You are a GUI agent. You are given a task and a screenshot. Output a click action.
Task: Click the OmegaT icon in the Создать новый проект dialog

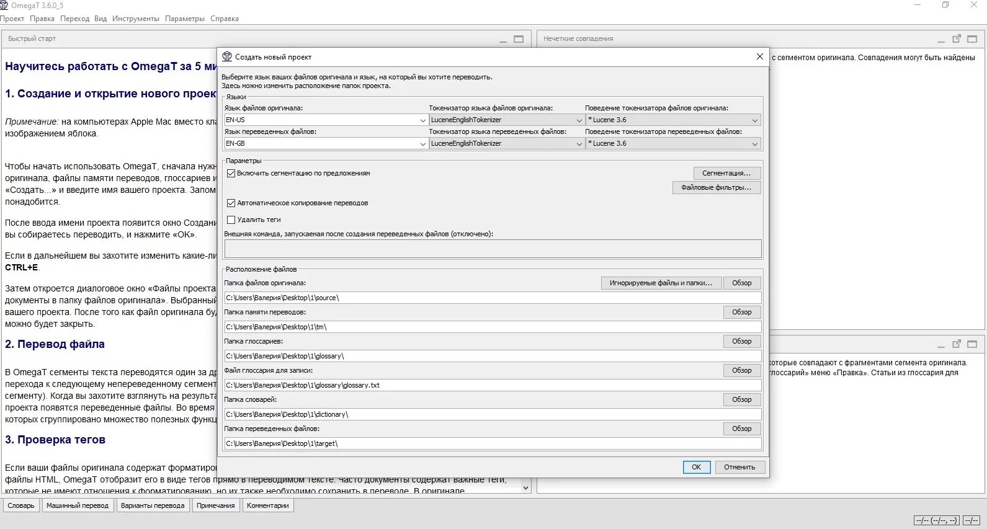coord(227,56)
